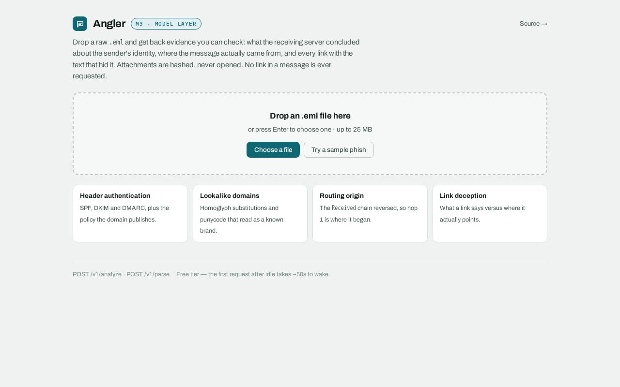Click the Angler title text
Image resolution: width=620 pixels, height=387 pixels.
(x=109, y=24)
